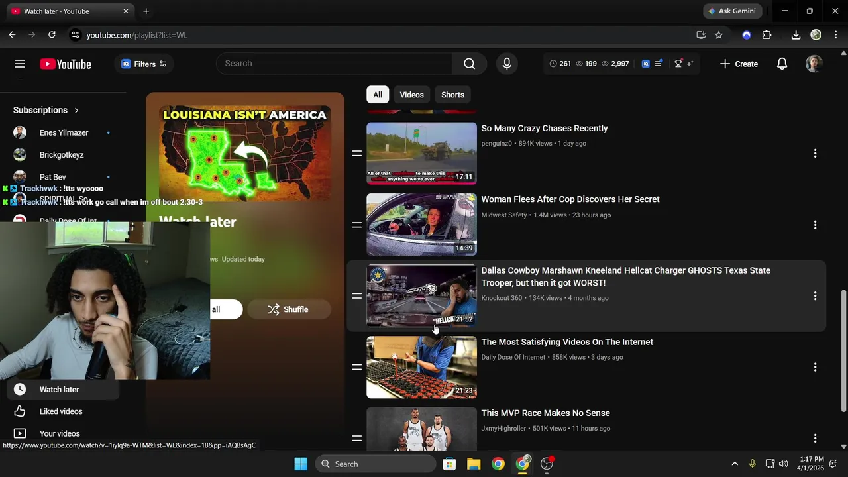Viewport: 848px width, 477px height.
Task: Open the Enes Yilmazer subscription
Action: [64, 132]
